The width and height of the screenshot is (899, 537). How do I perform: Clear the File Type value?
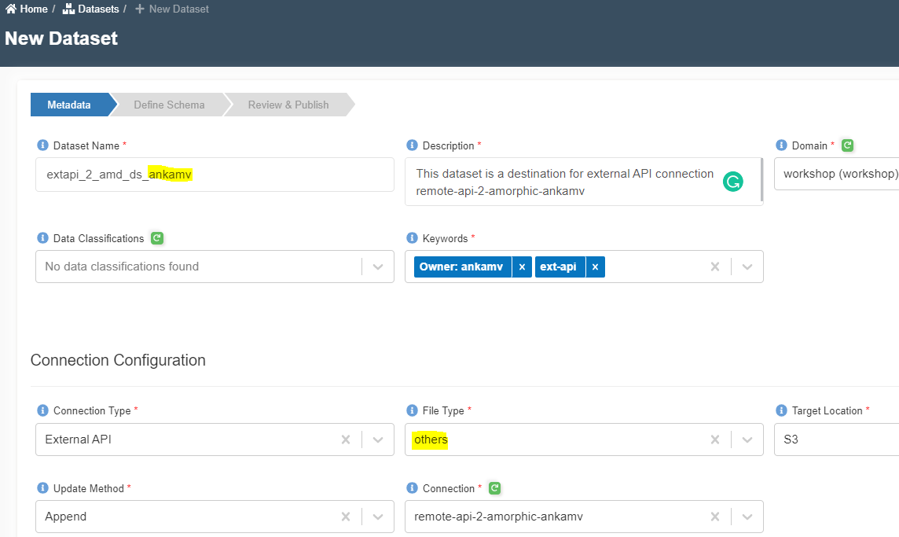715,440
